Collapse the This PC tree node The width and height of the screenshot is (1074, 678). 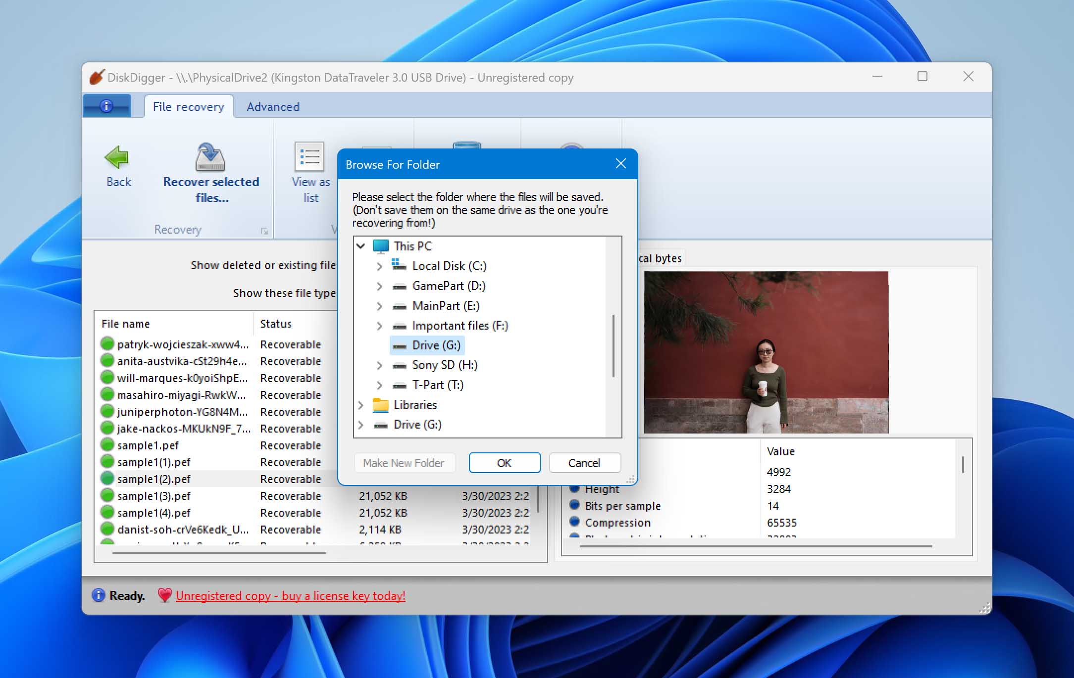tap(361, 246)
